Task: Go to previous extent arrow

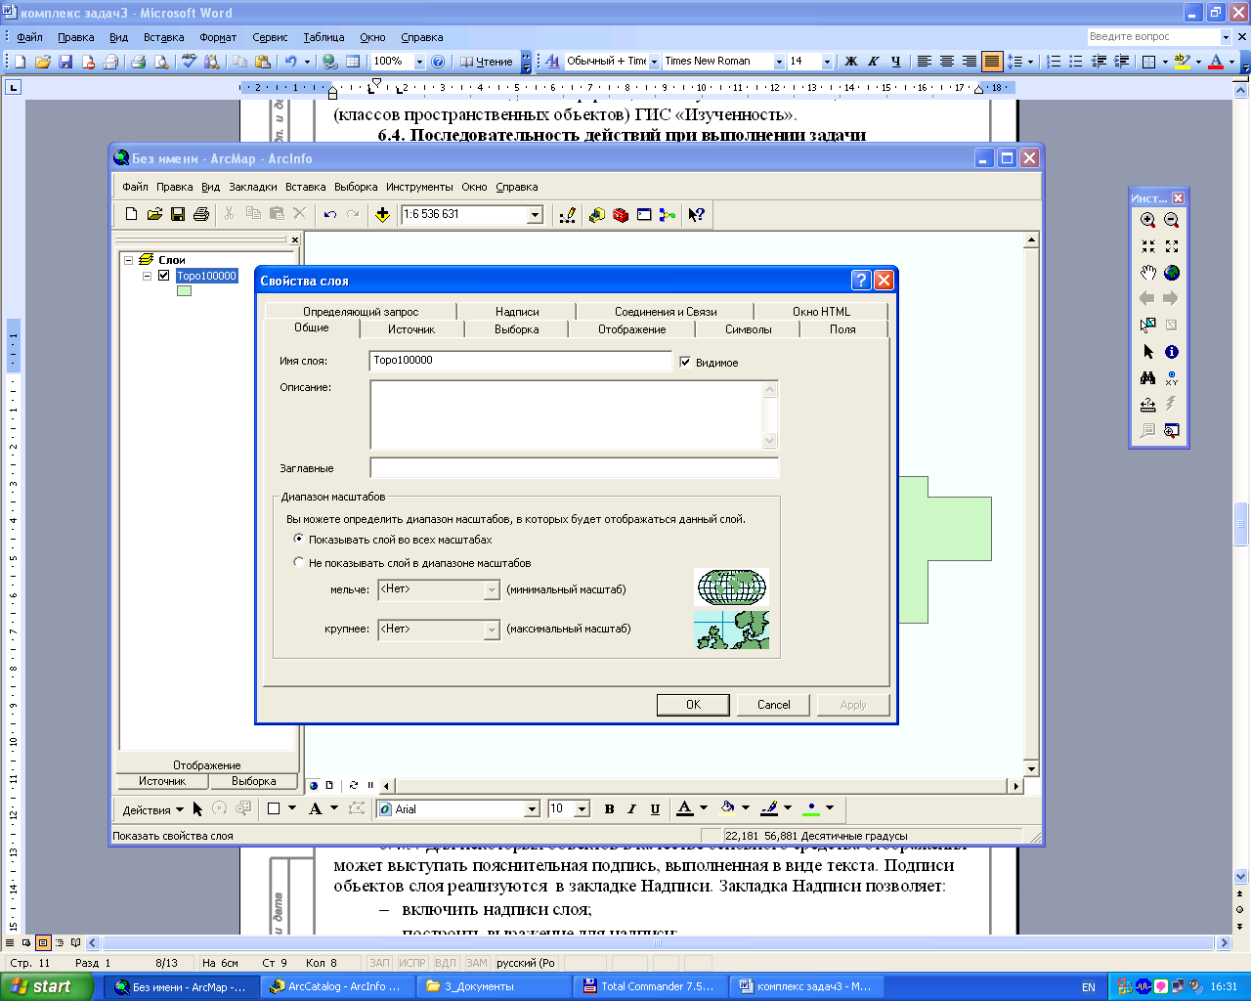Action: 1147,299
